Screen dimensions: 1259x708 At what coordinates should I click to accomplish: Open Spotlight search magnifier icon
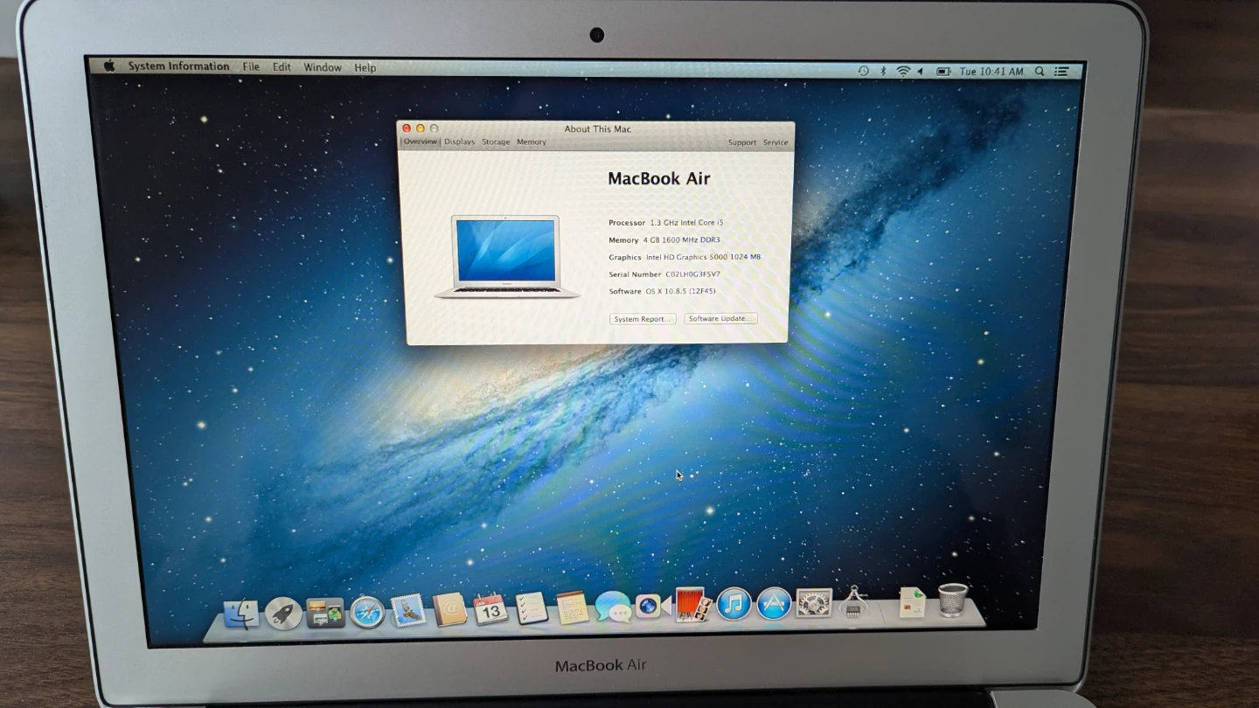pyautogui.click(x=1040, y=72)
